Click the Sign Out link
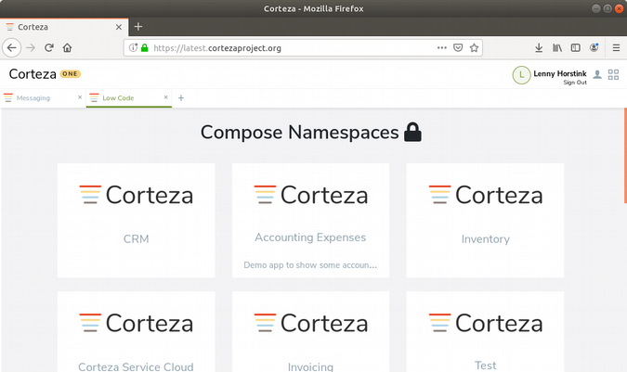Screen dimensions: 627x372 [x=574, y=83]
